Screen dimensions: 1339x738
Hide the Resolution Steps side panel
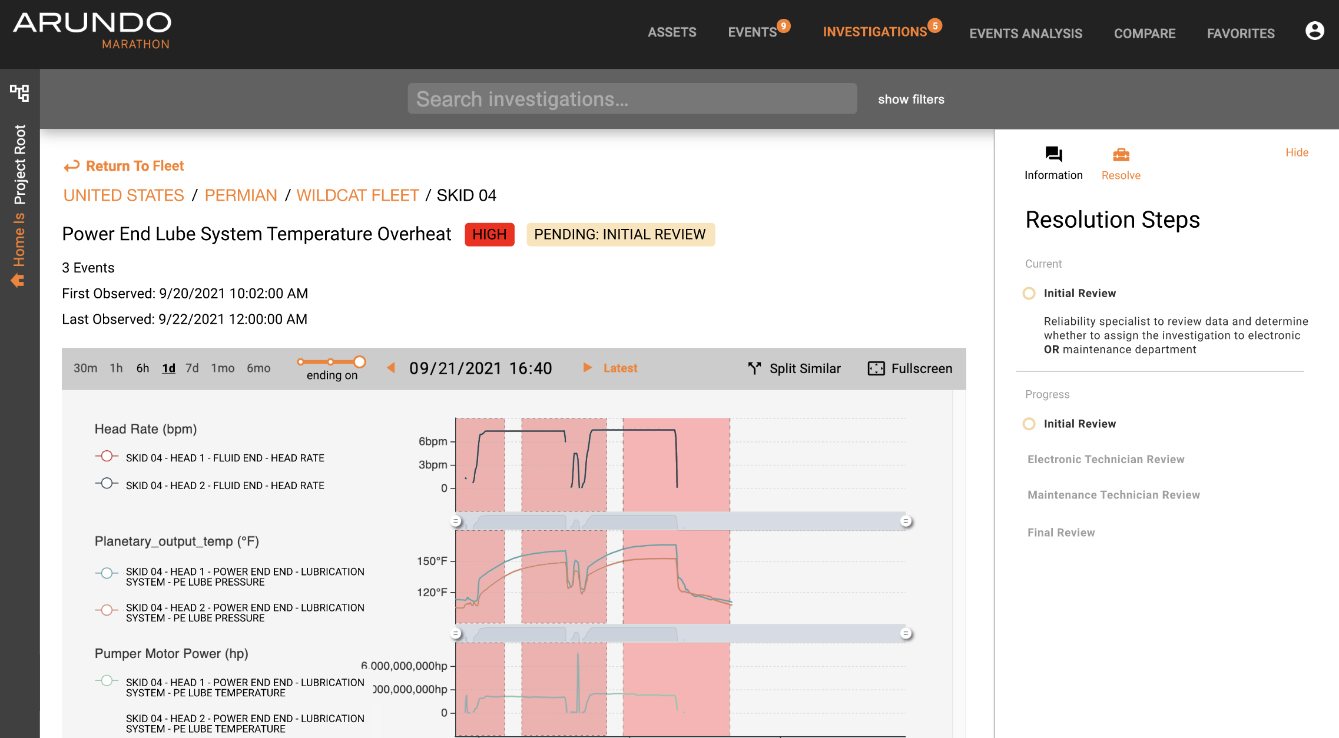(x=1297, y=152)
